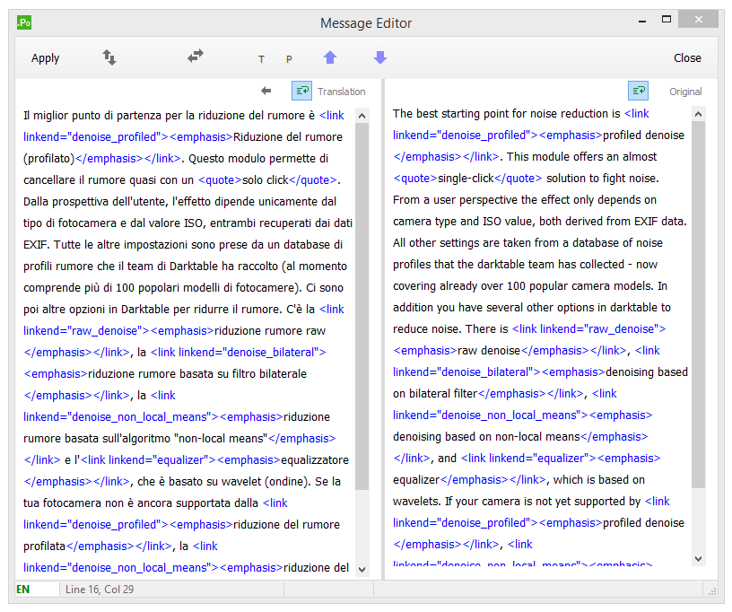Go to previous message with up arrow

[330, 57]
